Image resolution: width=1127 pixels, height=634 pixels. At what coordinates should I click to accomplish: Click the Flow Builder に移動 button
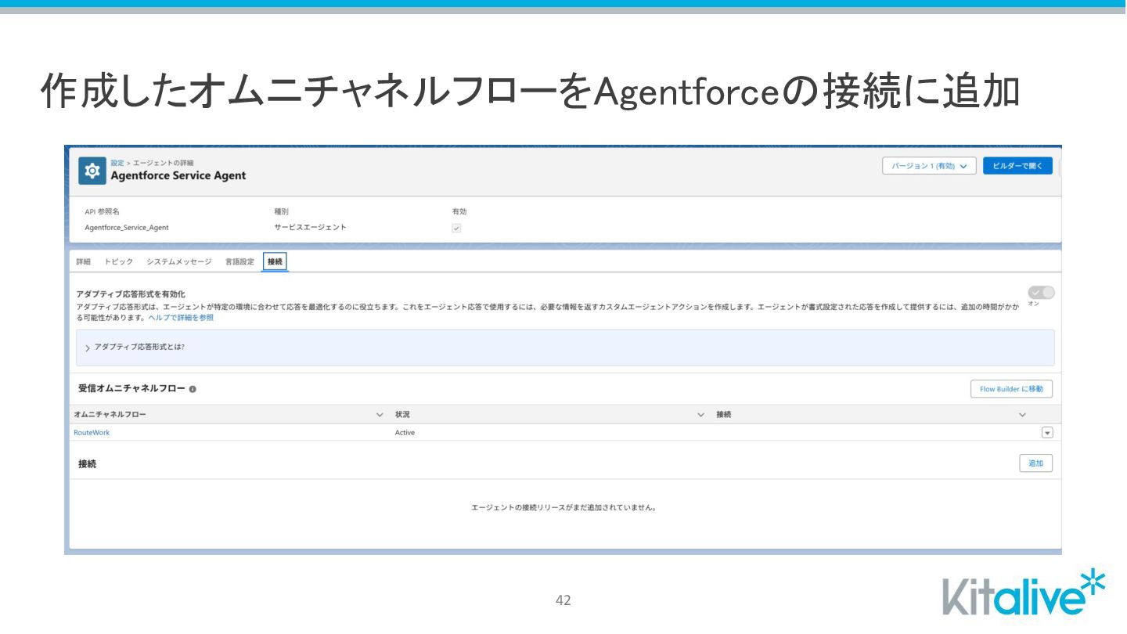click(x=1011, y=389)
